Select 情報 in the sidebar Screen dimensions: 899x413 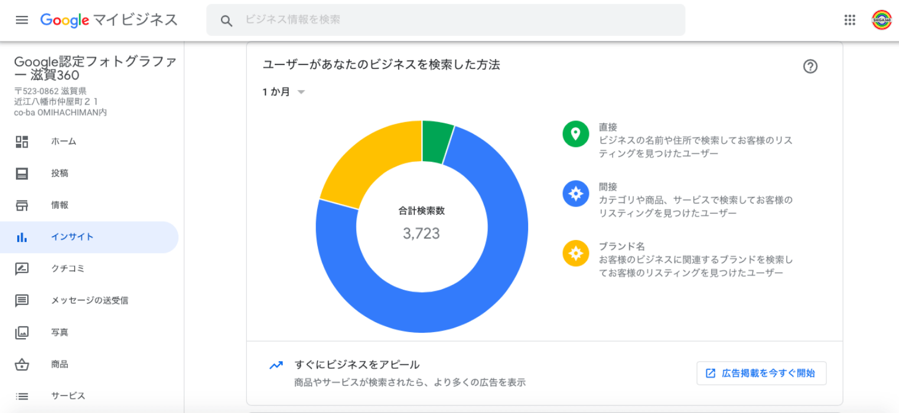60,205
